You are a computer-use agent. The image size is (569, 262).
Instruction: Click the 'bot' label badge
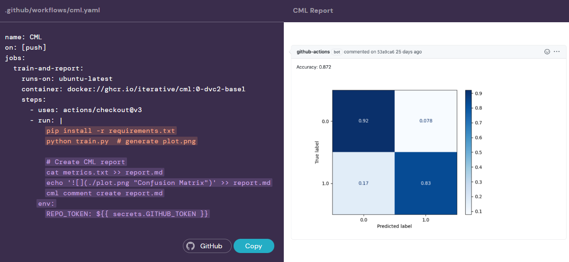[x=337, y=52]
